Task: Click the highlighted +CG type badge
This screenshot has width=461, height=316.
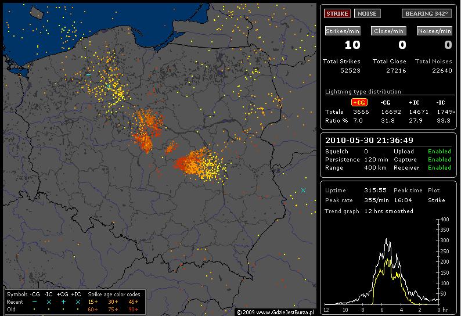Action: tap(359, 102)
